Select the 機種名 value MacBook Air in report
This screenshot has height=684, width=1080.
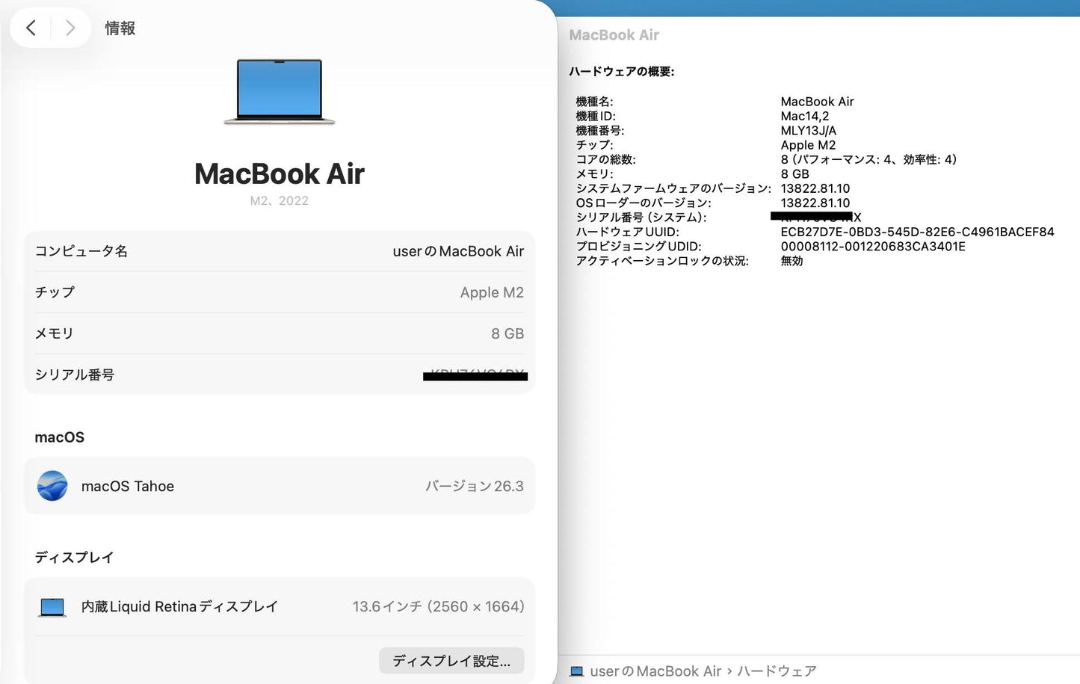[817, 102]
